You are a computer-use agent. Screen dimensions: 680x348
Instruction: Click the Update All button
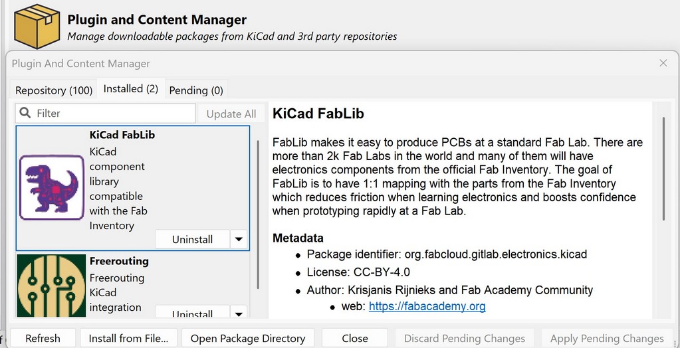coord(231,114)
